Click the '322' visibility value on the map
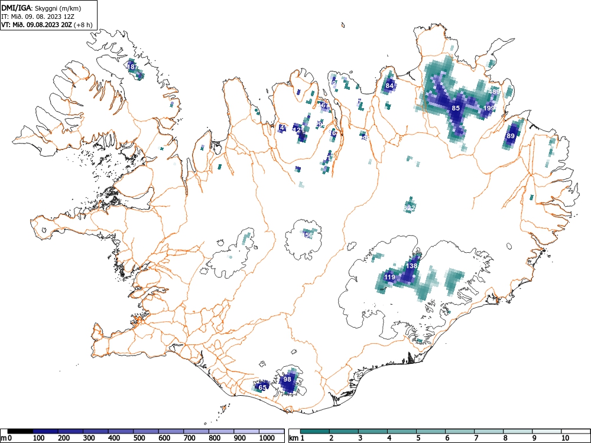Viewport: 591px width, 443px height. [410, 208]
